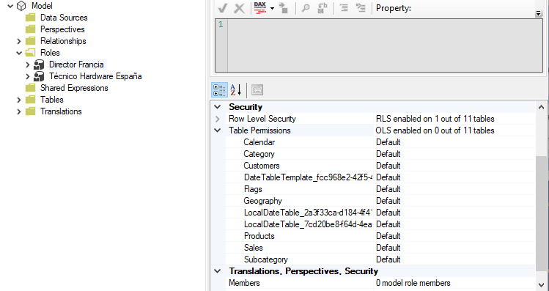Click the icon right of DAX Formatter dropdown

pos(284,8)
